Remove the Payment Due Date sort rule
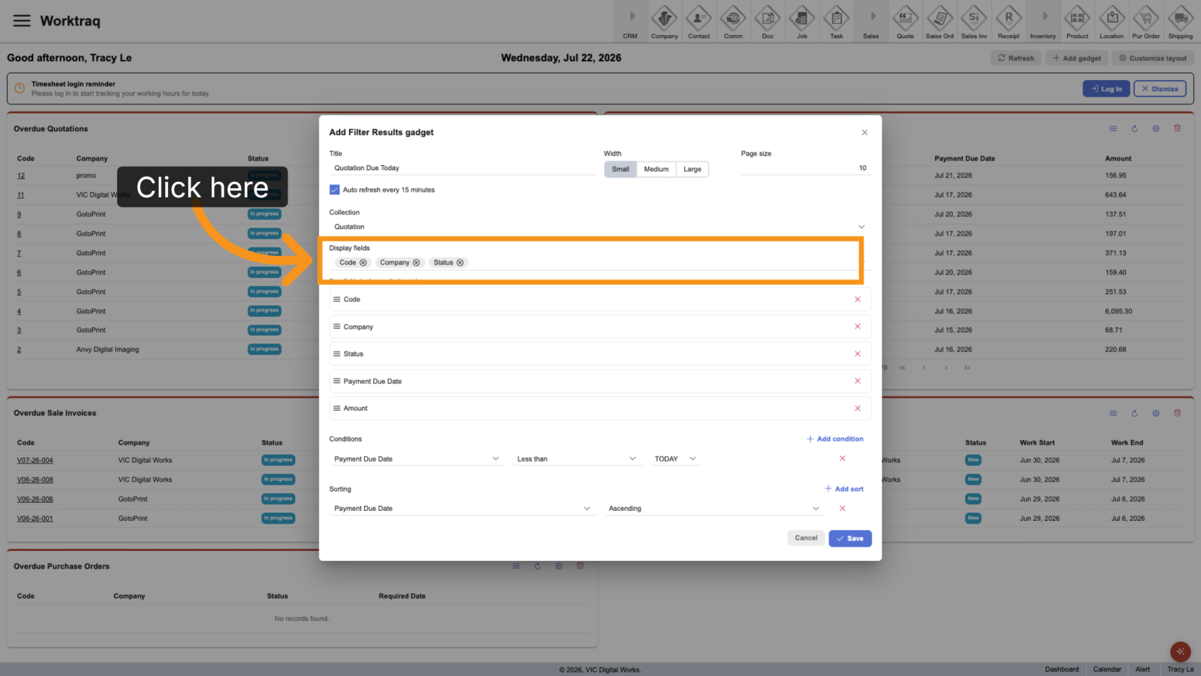 [842, 509]
